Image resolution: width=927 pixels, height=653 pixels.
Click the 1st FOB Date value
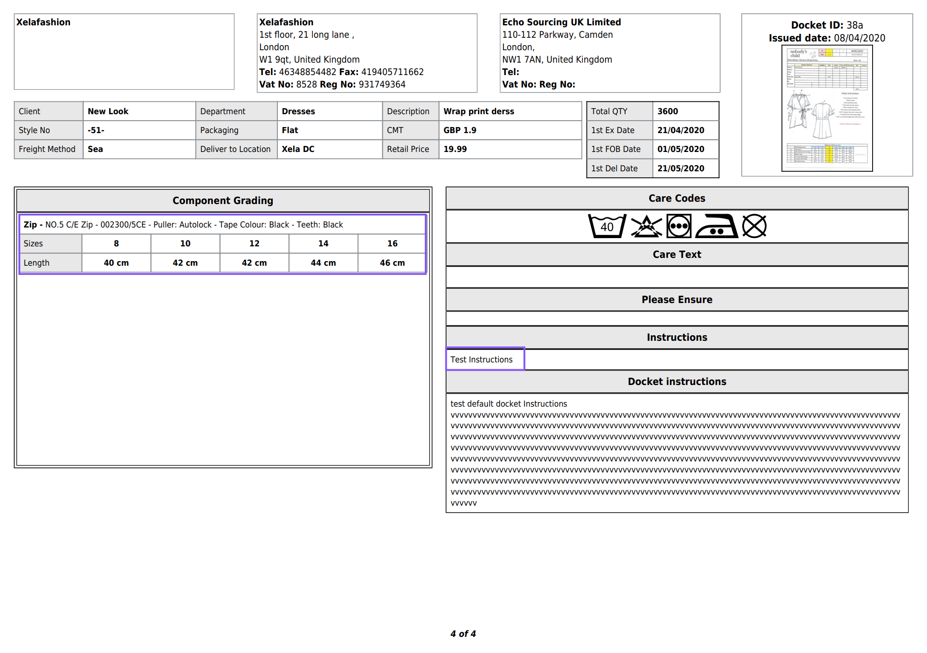681,149
